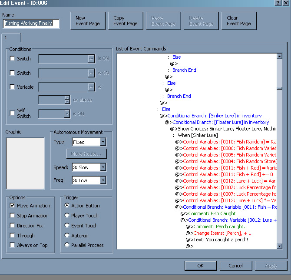Screen dimensions: 291x280
Task: Enable the first Switch condition checkbox
Action: click(13, 59)
